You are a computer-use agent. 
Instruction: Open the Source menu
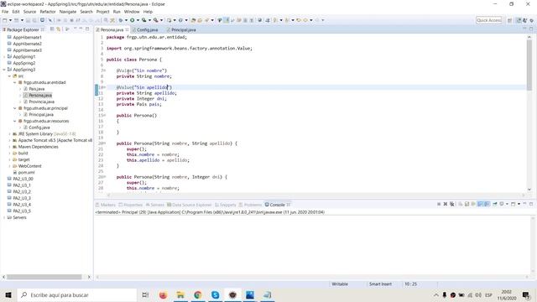click(29, 12)
